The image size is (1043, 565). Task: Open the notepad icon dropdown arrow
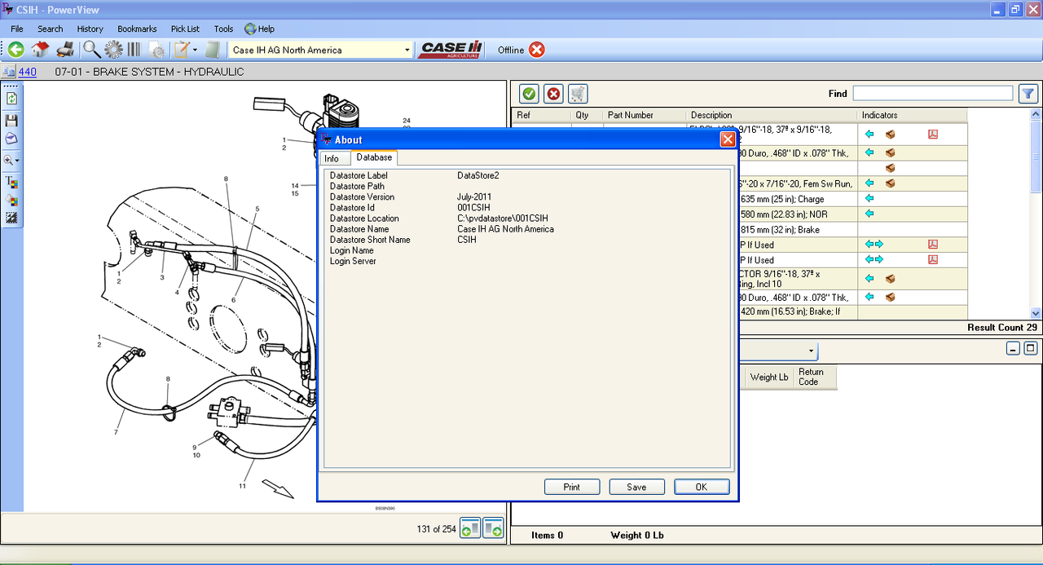coord(195,50)
